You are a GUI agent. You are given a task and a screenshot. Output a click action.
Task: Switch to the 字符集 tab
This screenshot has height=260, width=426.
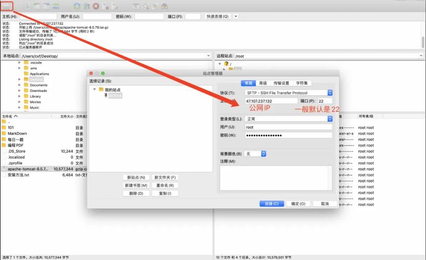tap(302, 83)
